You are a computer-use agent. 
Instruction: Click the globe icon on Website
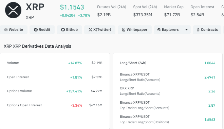[6, 30]
